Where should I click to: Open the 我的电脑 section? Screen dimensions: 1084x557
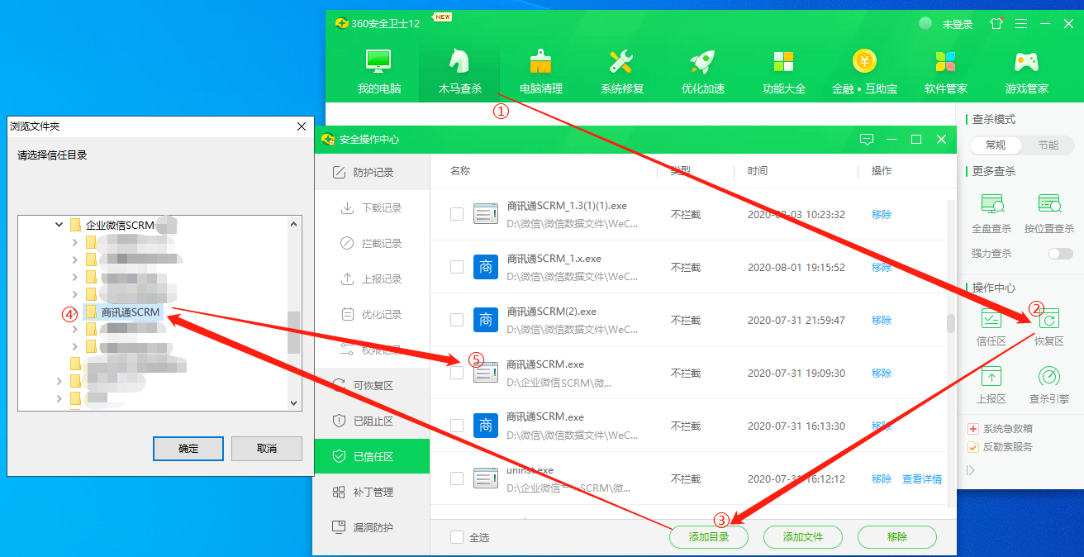pos(378,72)
